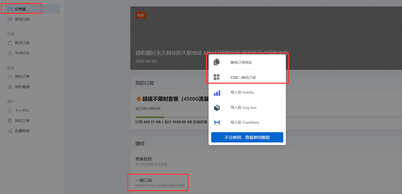The height and width of the screenshot is (194, 402).
Task: Click the book icon beside 使用文档
Action: point(10,19)
